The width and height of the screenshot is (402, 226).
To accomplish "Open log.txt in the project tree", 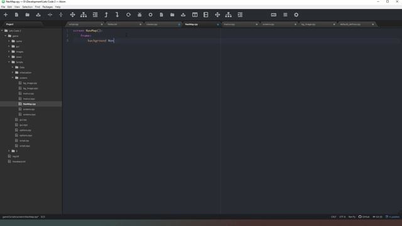I will pos(15,156).
